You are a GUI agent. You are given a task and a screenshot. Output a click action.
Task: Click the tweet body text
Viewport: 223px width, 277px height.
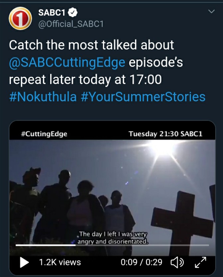[107, 71]
